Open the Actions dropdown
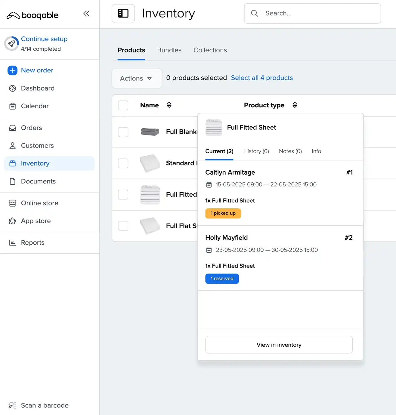 [136, 78]
